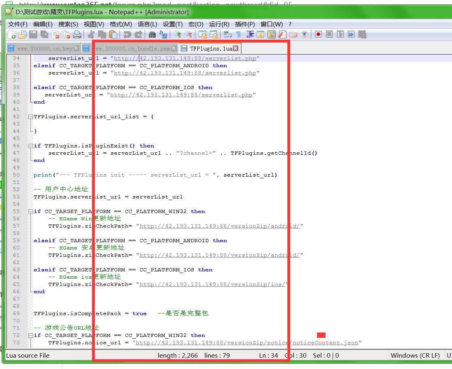Close the TFPlugins.lua tab
Screen dimensions: 452x369
point(236,49)
